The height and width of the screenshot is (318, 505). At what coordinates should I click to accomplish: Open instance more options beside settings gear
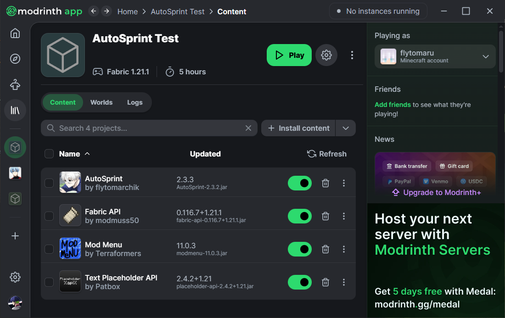[x=352, y=55]
